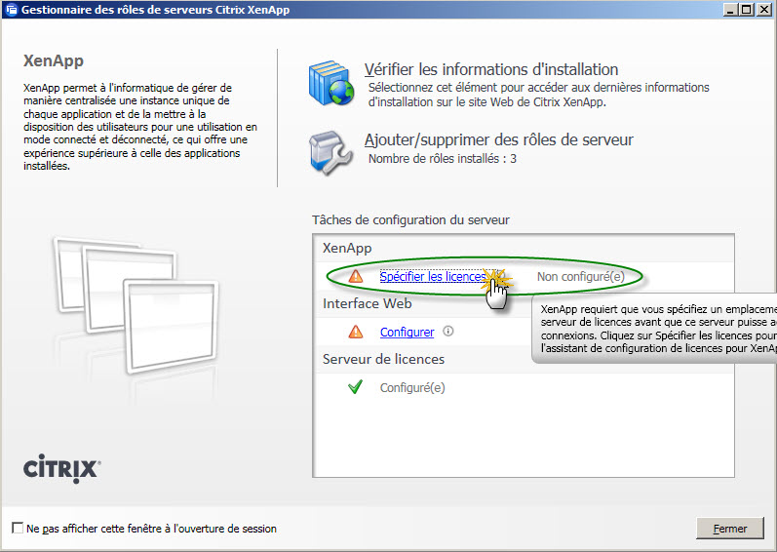This screenshot has width=777, height=552.
Task: Click the Non configuré(e) status text
Action: click(581, 277)
